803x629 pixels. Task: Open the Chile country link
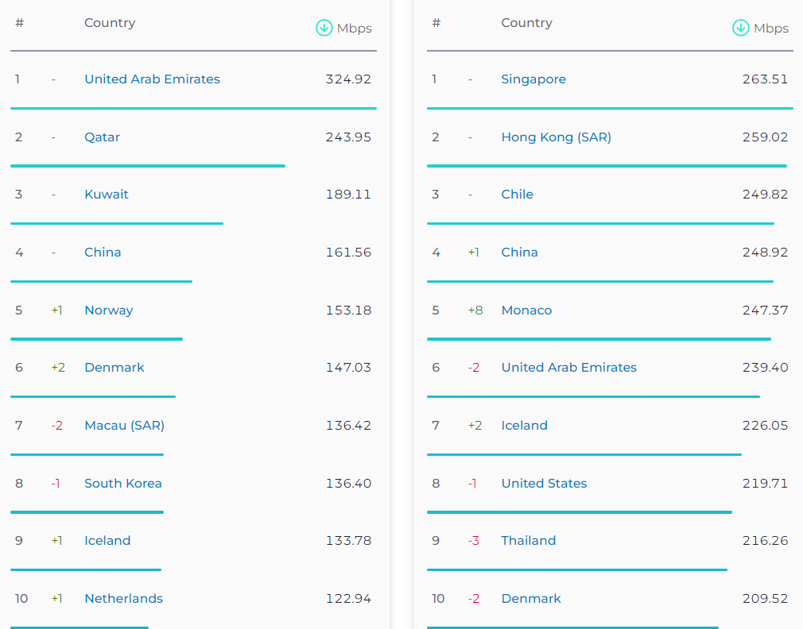click(x=517, y=195)
